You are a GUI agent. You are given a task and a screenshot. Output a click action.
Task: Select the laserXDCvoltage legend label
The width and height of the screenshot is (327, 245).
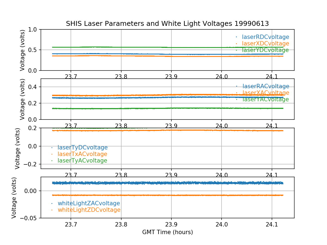coord(265,44)
